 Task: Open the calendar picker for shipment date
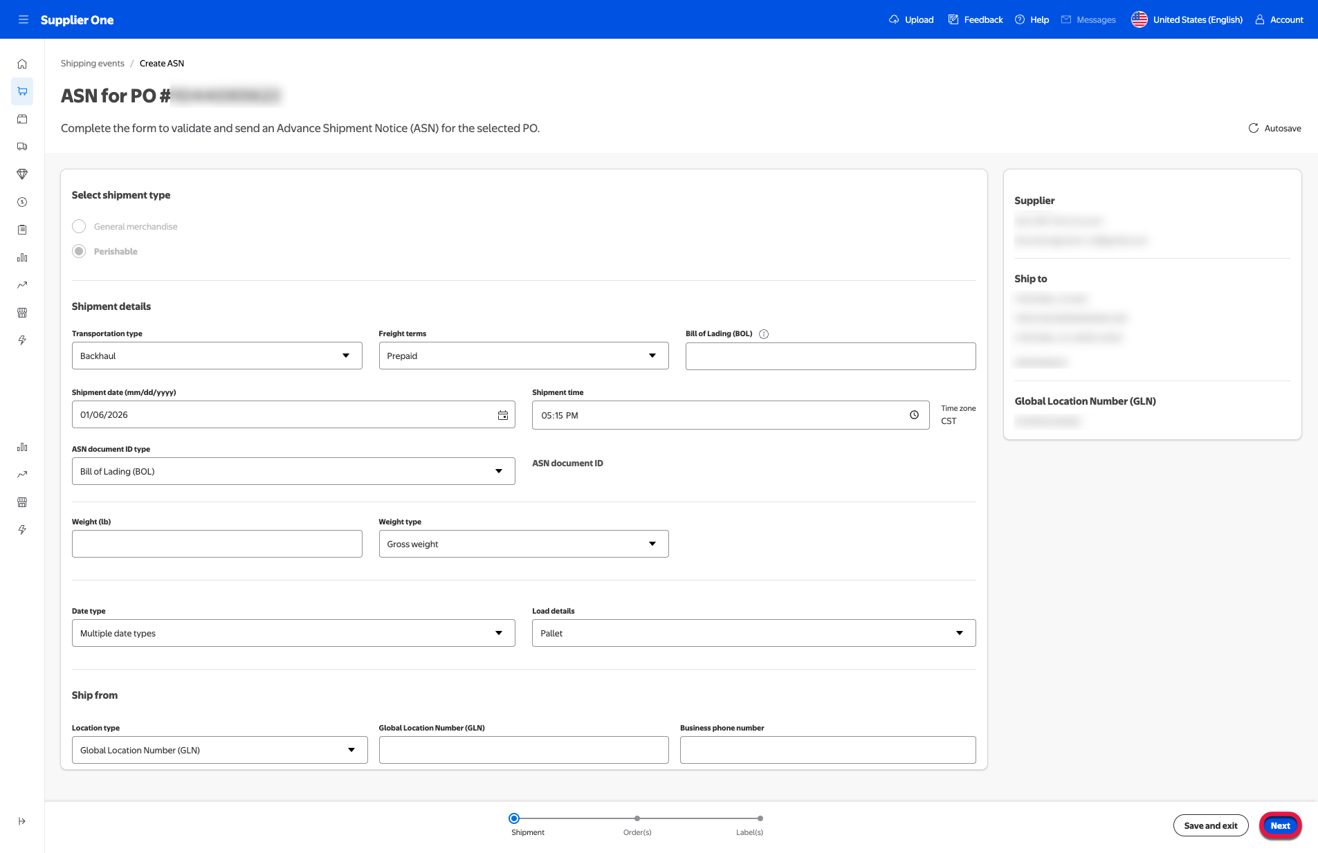[503, 415]
